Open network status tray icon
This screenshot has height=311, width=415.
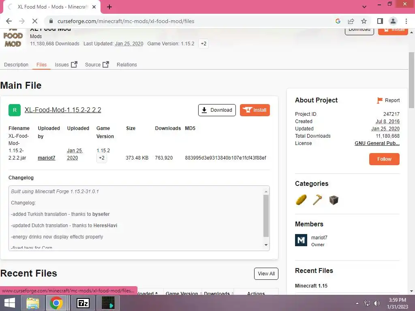(367, 303)
